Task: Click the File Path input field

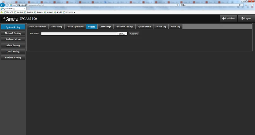Action: (x=79, y=34)
